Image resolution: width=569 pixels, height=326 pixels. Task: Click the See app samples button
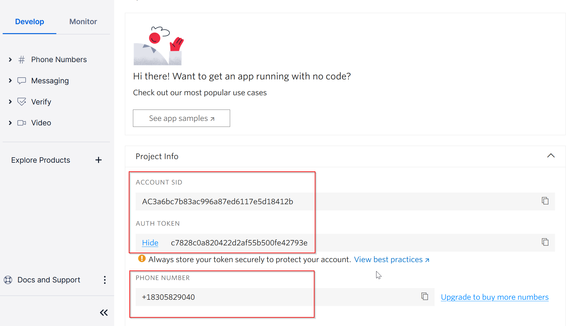tap(181, 118)
